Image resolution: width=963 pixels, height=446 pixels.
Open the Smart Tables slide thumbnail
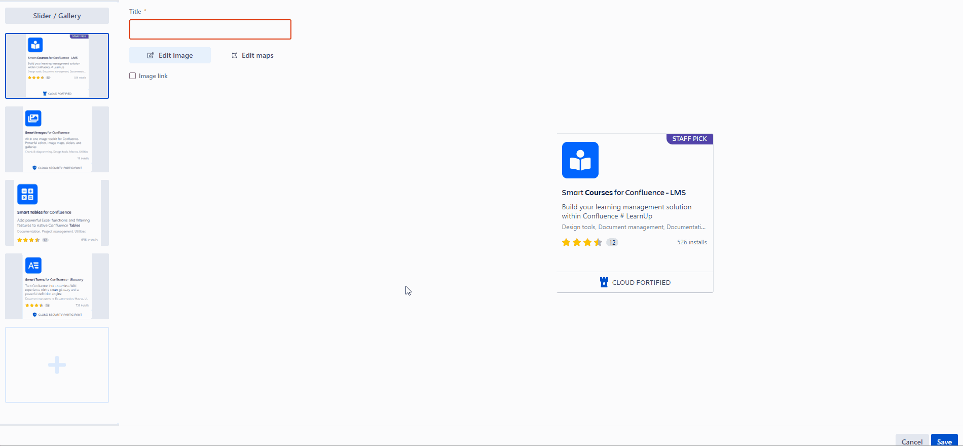[x=57, y=213]
